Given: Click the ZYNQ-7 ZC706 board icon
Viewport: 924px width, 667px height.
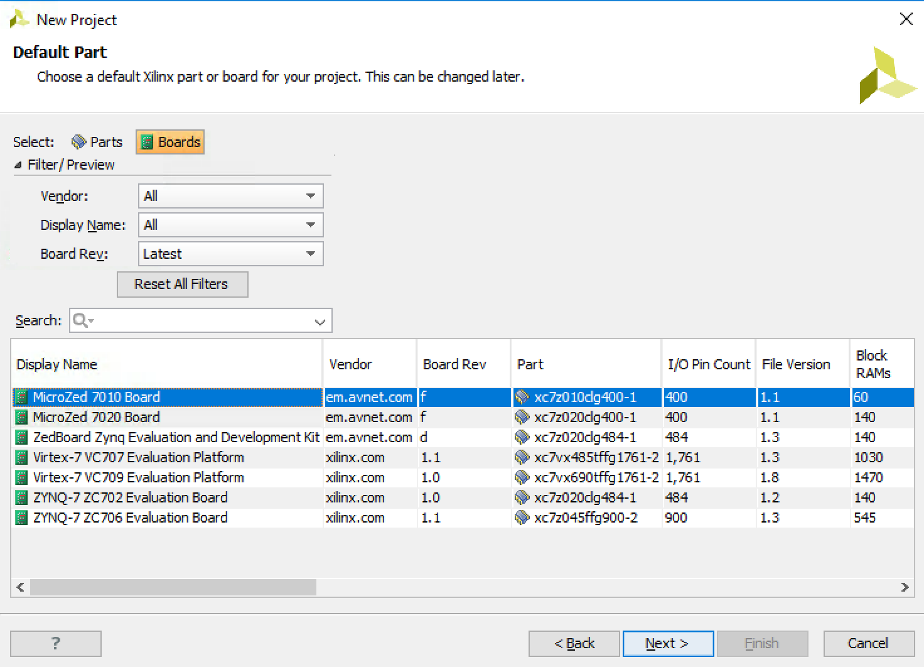Looking at the screenshot, I should click(21, 518).
